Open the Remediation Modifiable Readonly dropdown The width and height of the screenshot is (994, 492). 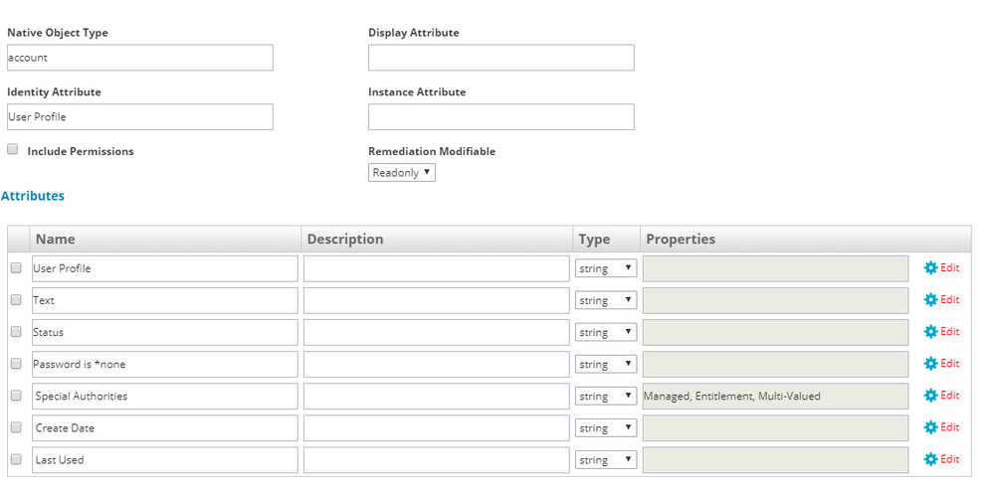401,173
